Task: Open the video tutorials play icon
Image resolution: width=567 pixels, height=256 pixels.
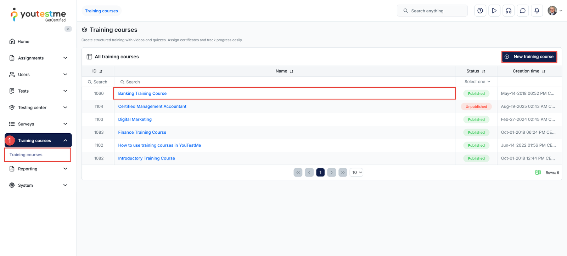Action: [494, 11]
